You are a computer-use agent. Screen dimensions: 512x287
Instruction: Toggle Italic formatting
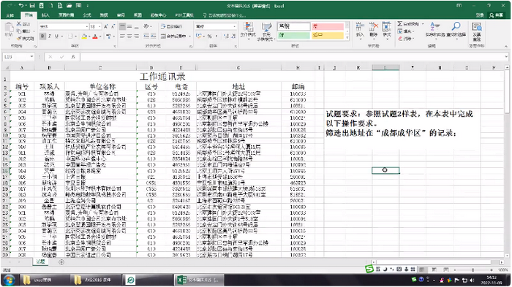50,37
